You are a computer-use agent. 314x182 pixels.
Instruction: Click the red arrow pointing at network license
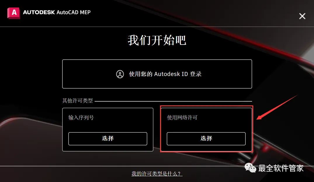click(x=277, y=107)
